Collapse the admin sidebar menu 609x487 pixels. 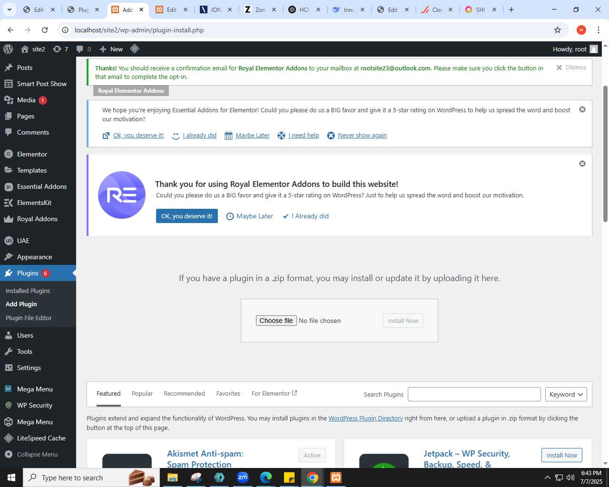coord(38,454)
